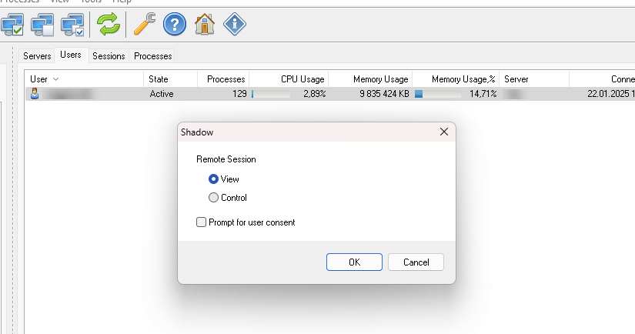Click the User column sort arrow
This screenshot has width=635, height=334.
56,79
